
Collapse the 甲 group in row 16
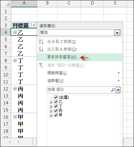click(x=15, y=117)
